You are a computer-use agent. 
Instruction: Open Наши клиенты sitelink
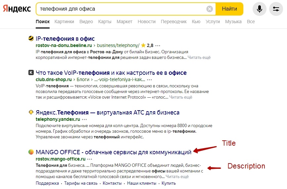tap(142, 183)
